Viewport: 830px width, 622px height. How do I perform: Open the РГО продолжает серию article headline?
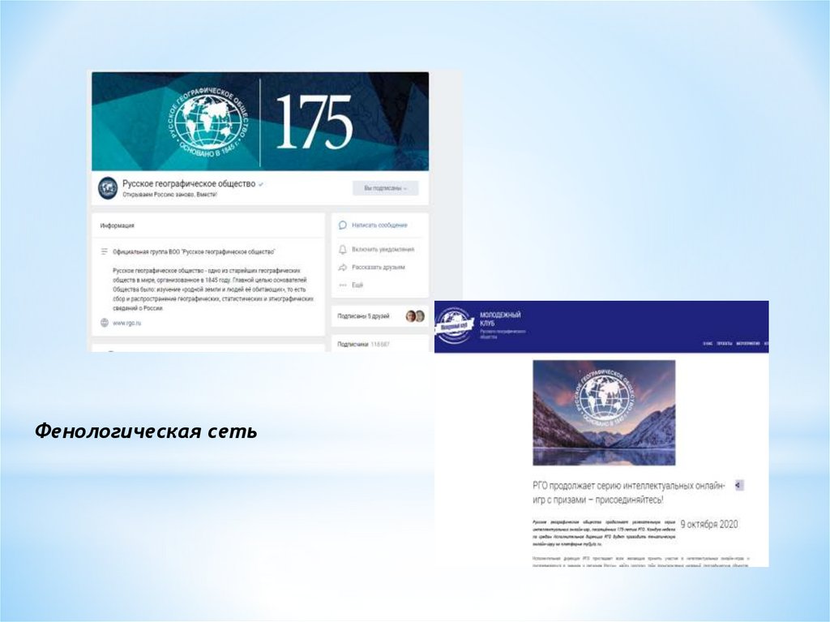point(629,492)
